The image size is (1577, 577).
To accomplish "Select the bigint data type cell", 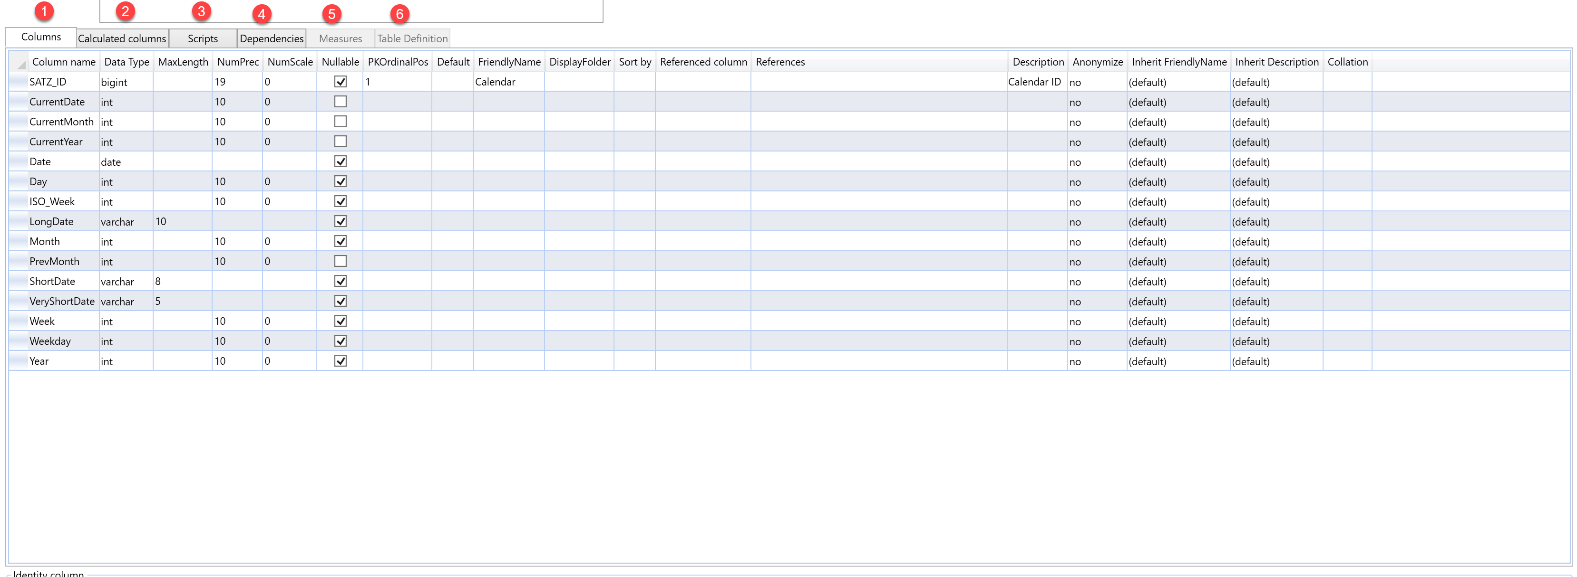I will point(126,82).
